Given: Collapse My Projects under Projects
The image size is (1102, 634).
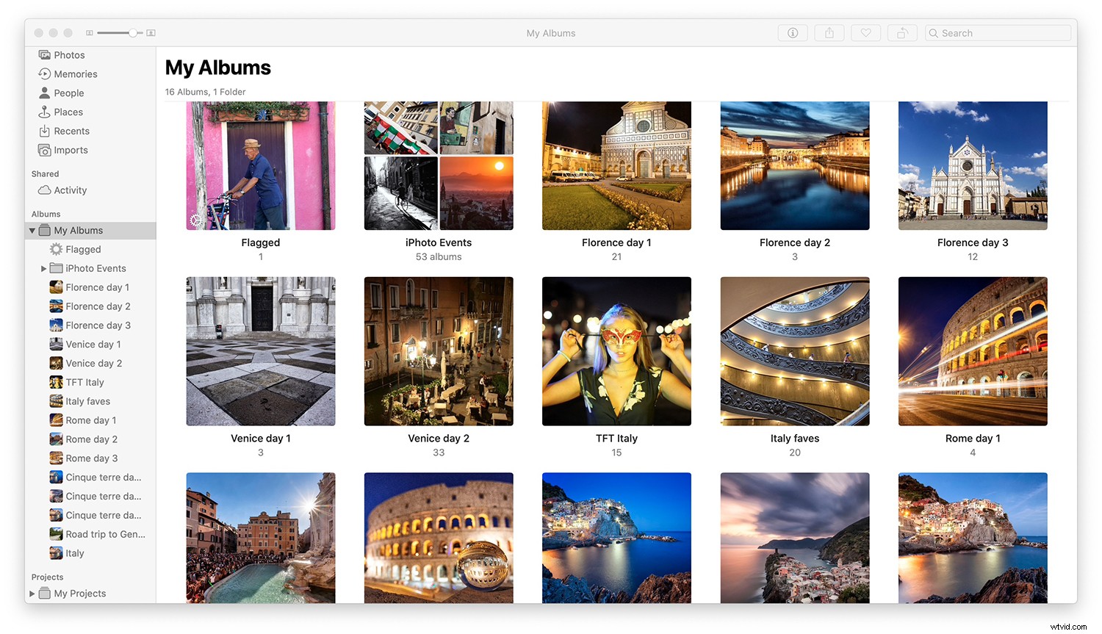Looking at the screenshot, I should [x=32, y=593].
